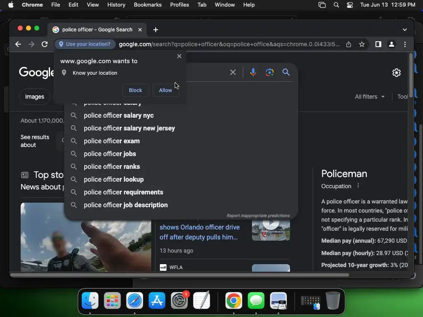Open App Store from the Dock
This screenshot has width=423, height=317.
click(157, 300)
